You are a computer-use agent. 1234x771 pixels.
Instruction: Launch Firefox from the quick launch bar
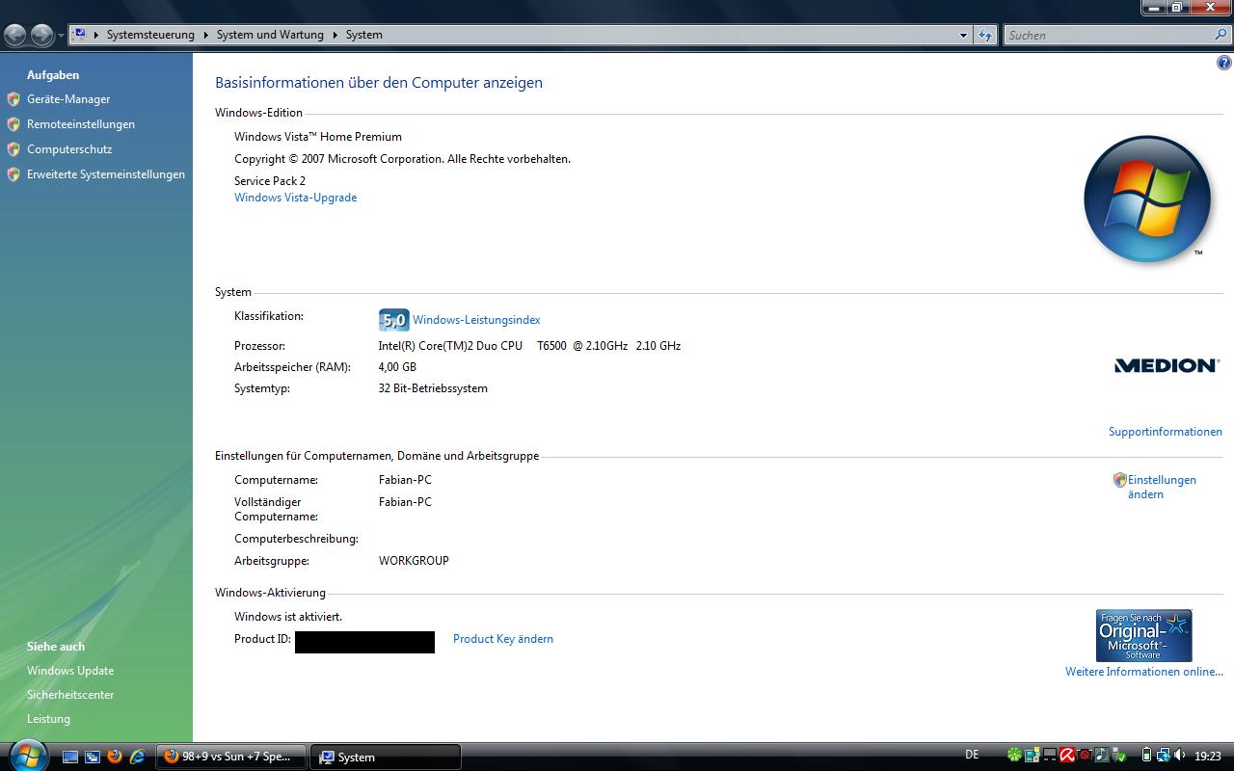coord(115,757)
